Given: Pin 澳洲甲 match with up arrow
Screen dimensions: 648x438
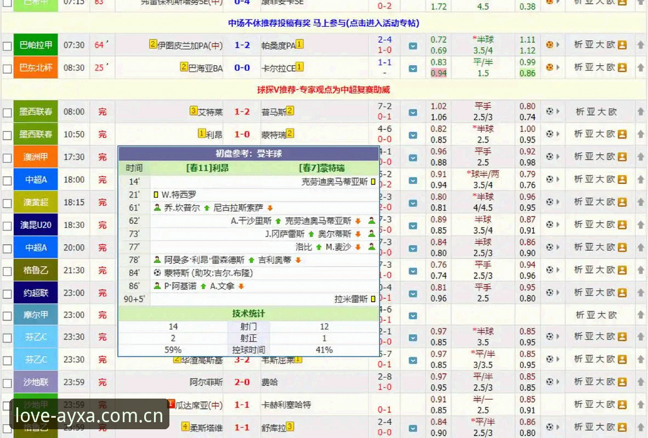Looking at the screenshot, I should (x=640, y=157).
